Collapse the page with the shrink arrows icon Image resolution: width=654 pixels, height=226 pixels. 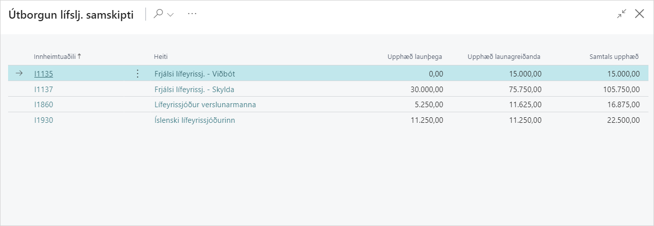click(621, 14)
